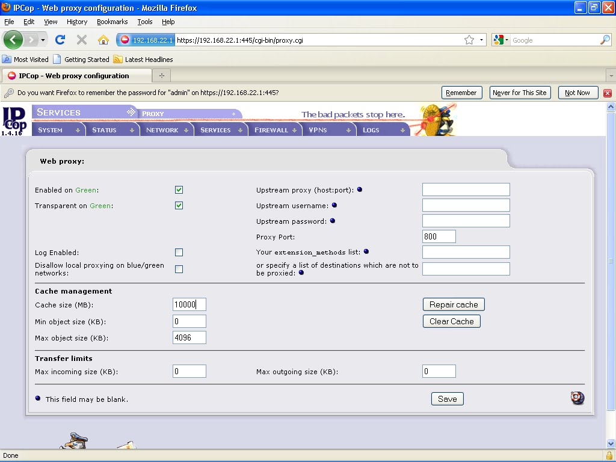Click the forward navigation arrow
The width and height of the screenshot is (616, 462).
click(x=31, y=40)
